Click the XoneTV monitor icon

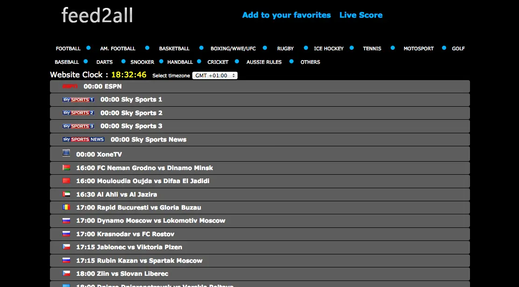click(66, 153)
